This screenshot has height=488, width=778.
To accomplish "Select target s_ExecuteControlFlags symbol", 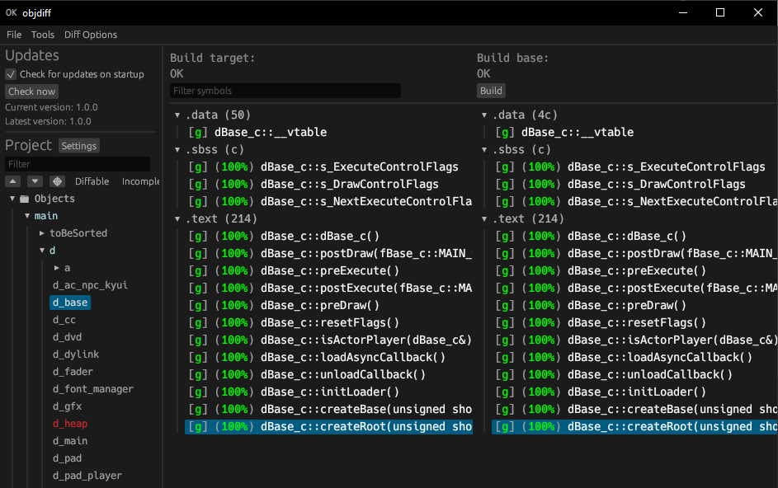I will pyautogui.click(x=323, y=167).
